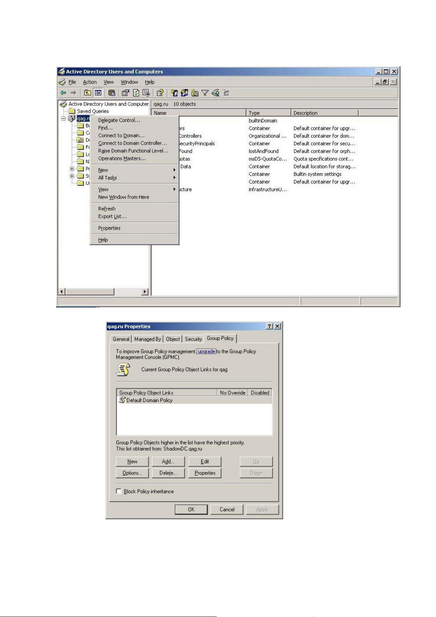436x617 pixels.
Task: Click the Default Domain Policy scroll icon
Action: tap(122, 400)
